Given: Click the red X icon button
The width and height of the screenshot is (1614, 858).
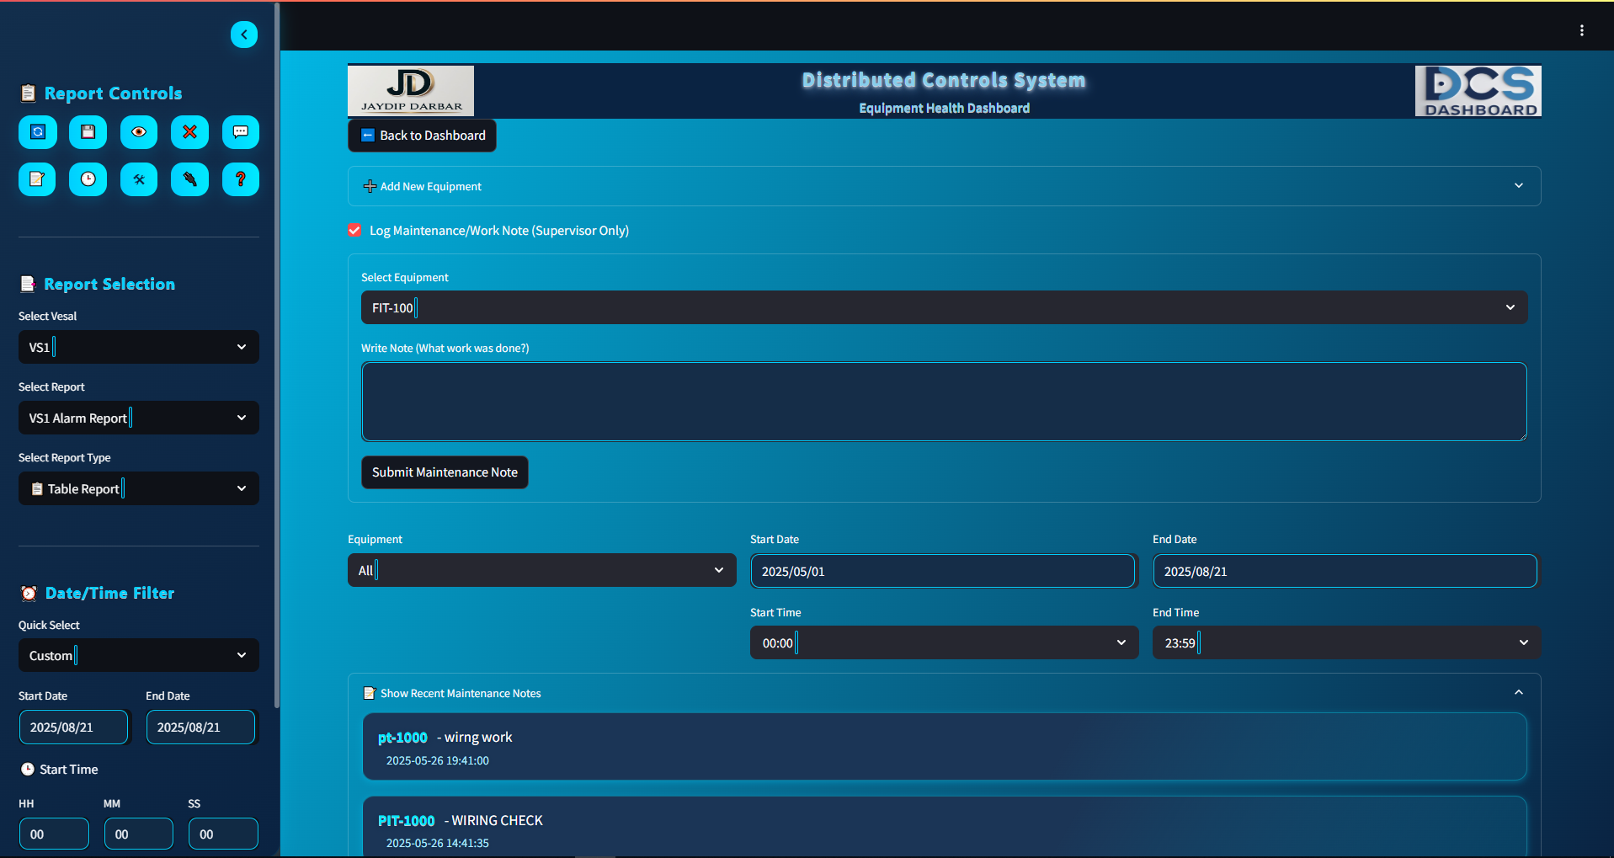Looking at the screenshot, I should click(x=189, y=132).
